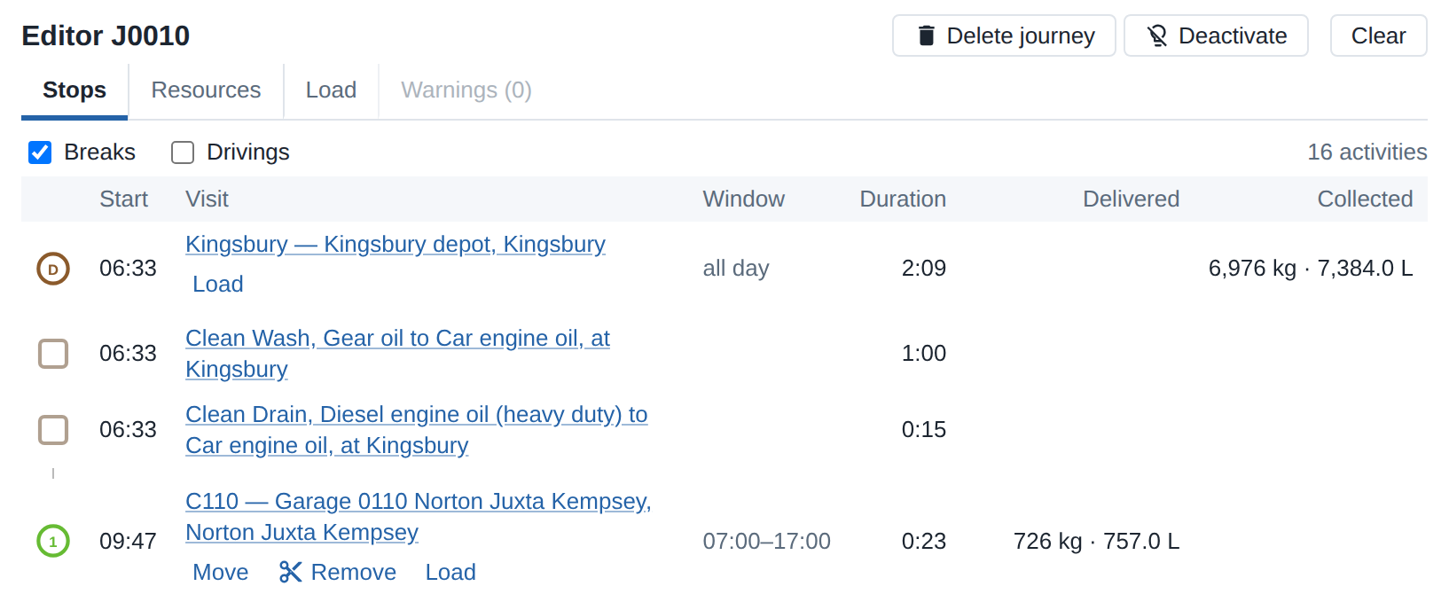Click the 0:15 duration cell
Image resolution: width=1449 pixels, height=594 pixels.
(x=924, y=430)
